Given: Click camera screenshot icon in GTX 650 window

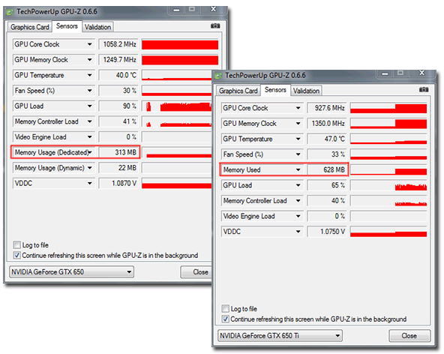Looking at the screenshot, I should coord(215,26).
